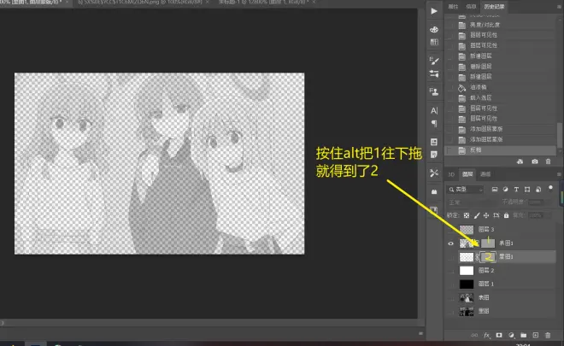Screen dimensions: 564x346
Task: Lock layer position move icon
Action: click(x=486, y=215)
